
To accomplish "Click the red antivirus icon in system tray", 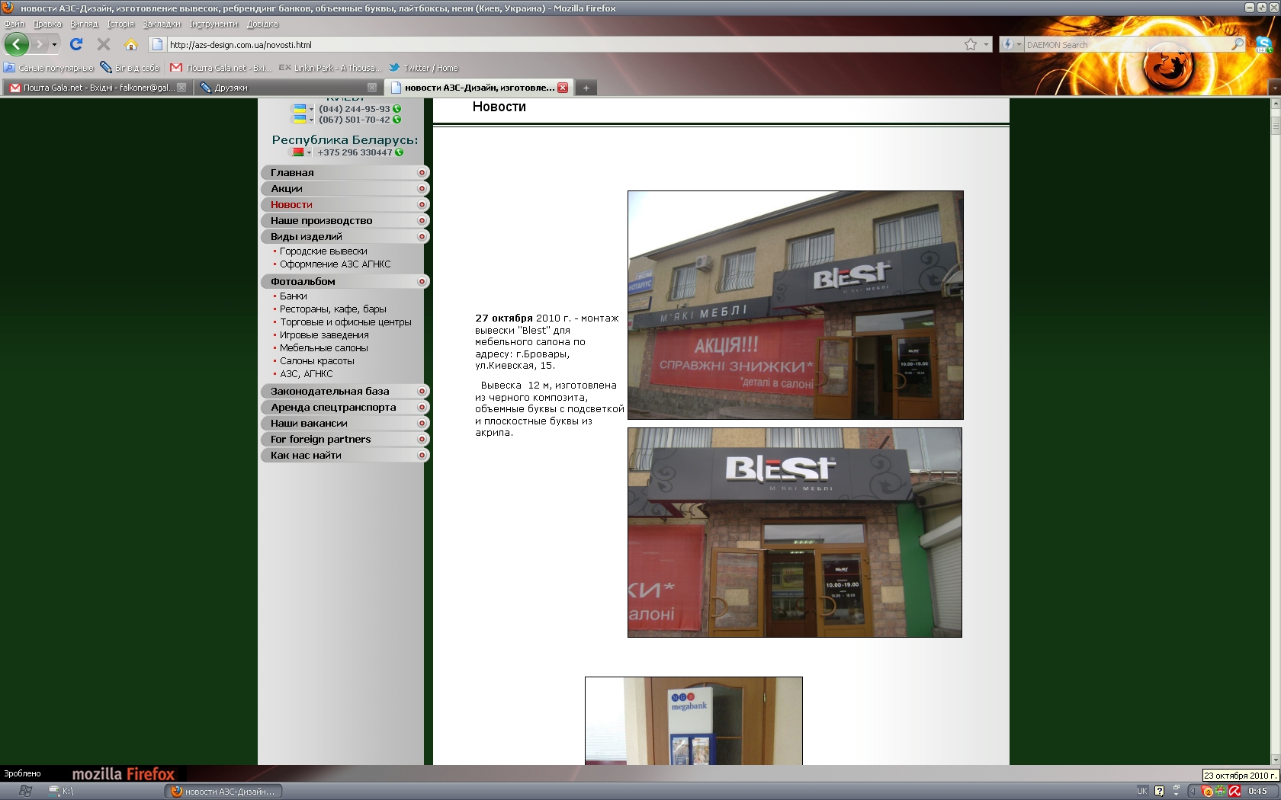I will pos(1234,791).
